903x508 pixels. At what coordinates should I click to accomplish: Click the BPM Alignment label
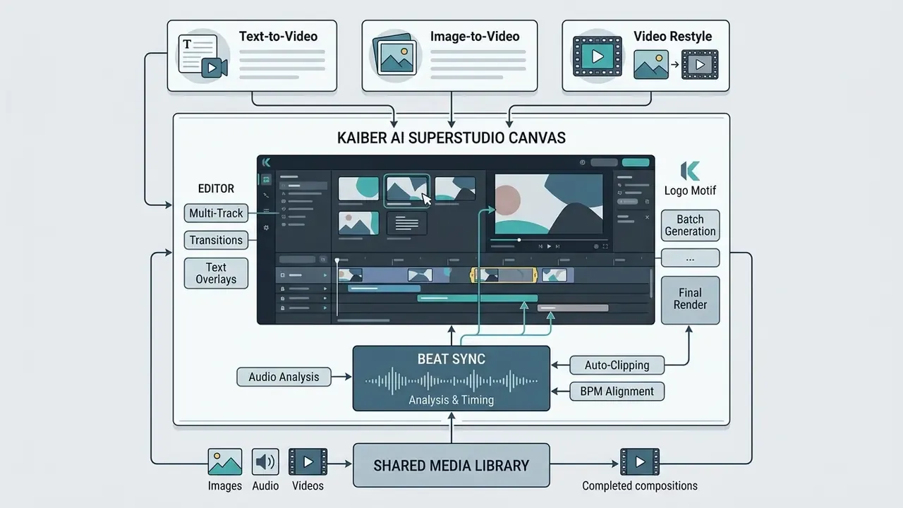pos(617,392)
